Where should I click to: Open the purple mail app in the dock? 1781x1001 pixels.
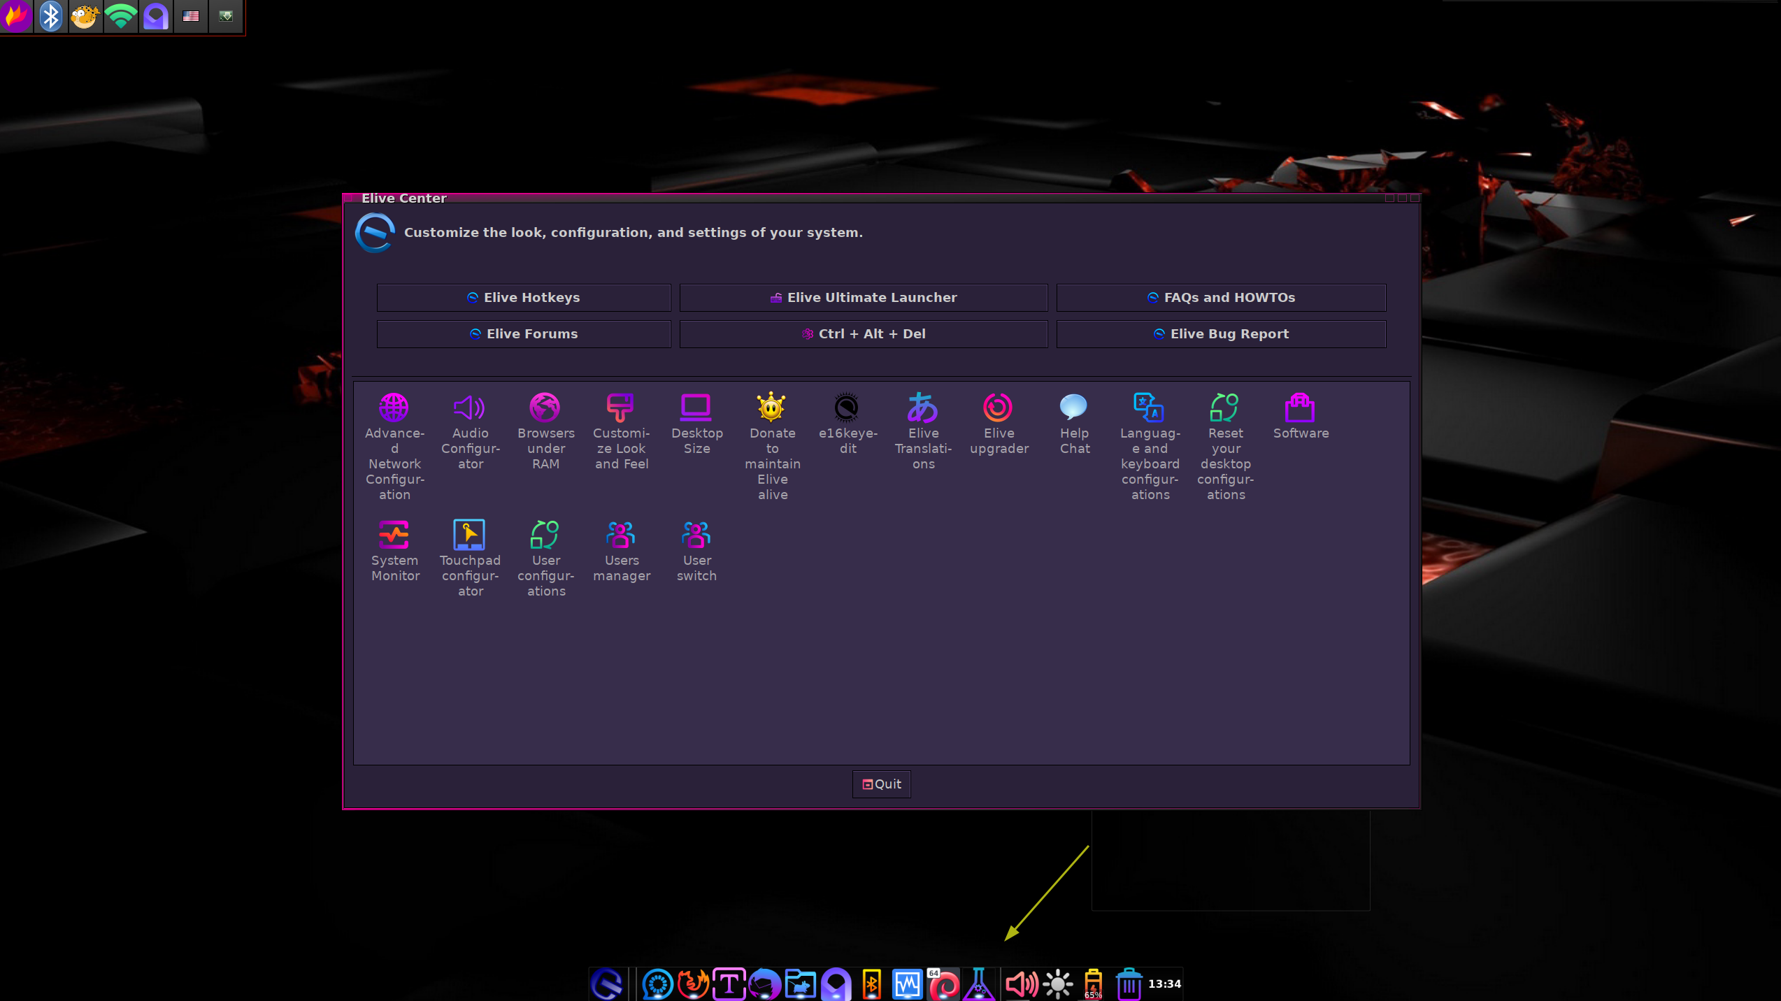click(x=836, y=984)
